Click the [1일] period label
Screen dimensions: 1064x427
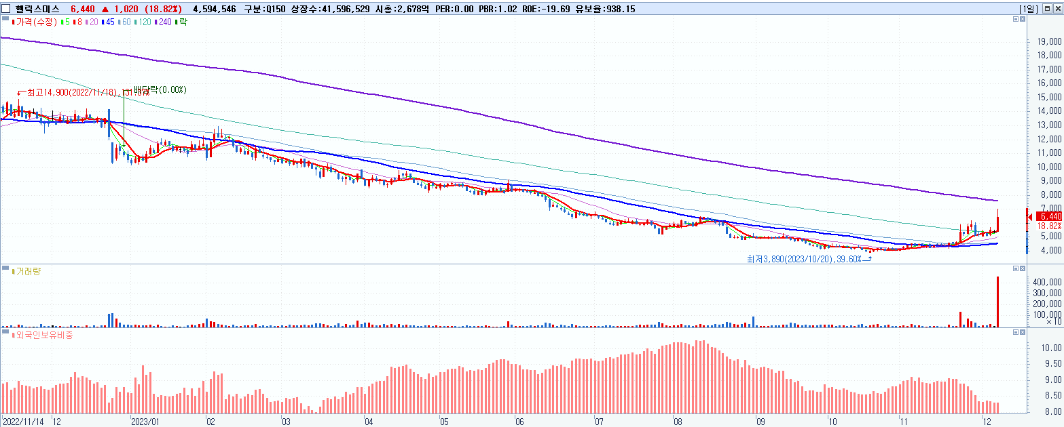pos(1029,9)
